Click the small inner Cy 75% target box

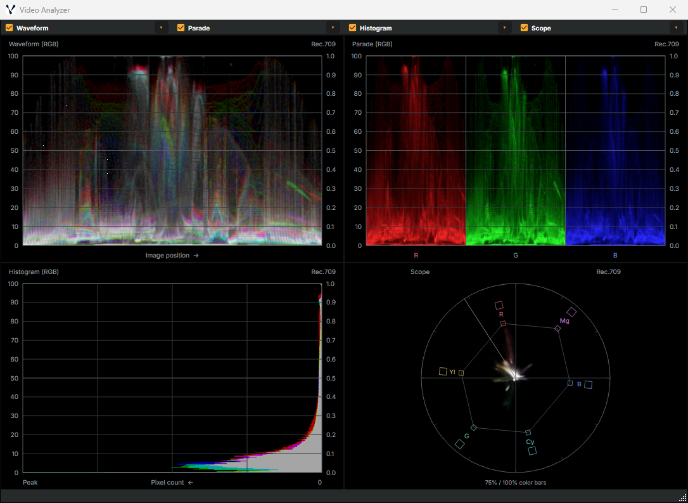pyautogui.click(x=528, y=433)
